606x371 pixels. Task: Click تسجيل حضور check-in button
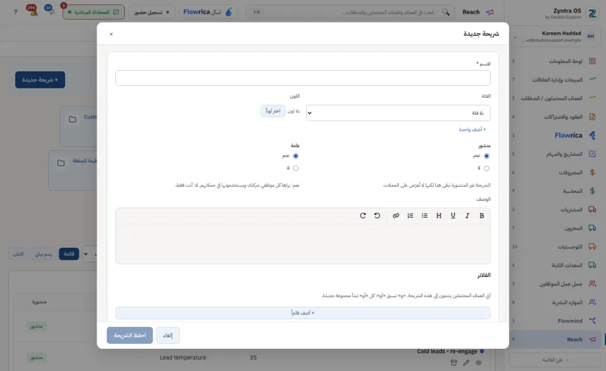tap(151, 12)
